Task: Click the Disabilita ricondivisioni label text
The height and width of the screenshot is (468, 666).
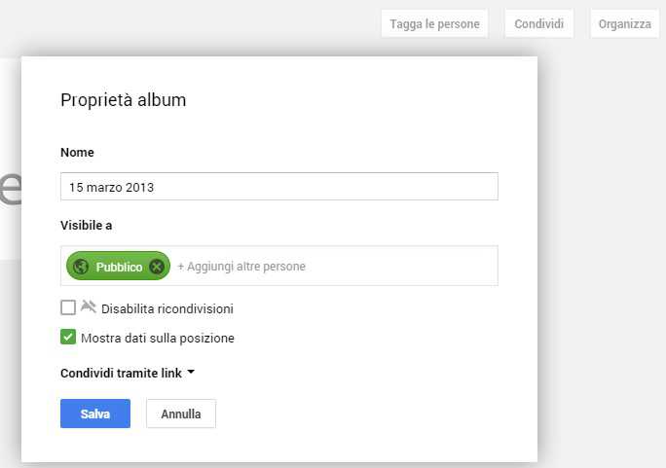Action: coord(167,308)
